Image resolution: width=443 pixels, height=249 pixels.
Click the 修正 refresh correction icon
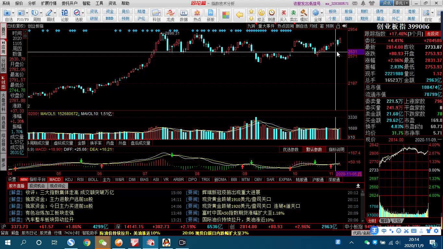click(x=261, y=13)
